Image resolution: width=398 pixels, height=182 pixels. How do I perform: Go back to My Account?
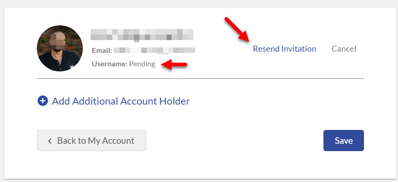92,141
